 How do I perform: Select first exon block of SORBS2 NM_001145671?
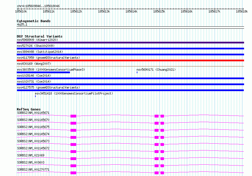pyautogui.click(x=73, y=116)
